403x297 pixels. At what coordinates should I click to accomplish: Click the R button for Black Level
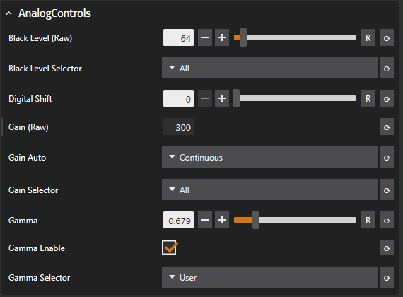(x=368, y=37)
